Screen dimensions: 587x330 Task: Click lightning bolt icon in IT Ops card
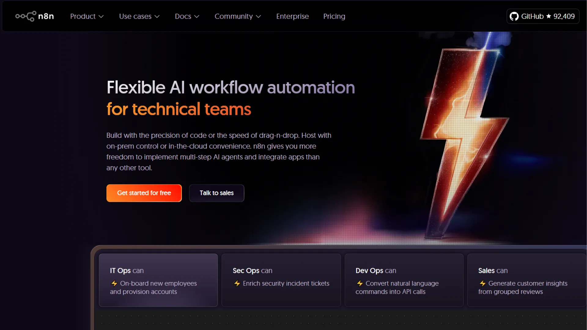[114, 284]
